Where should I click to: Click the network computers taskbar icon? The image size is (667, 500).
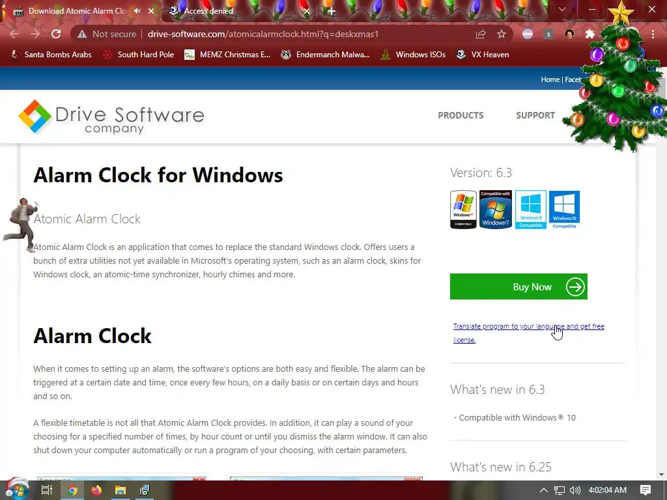pos(145,490)
